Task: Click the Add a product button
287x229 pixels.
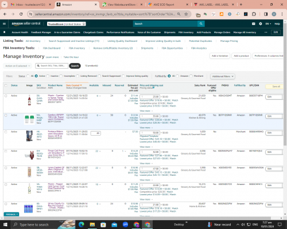Action: coord(241,56)
